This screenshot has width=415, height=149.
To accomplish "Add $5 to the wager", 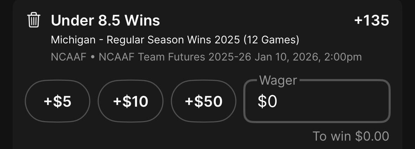I will click(x=57, y=101).
